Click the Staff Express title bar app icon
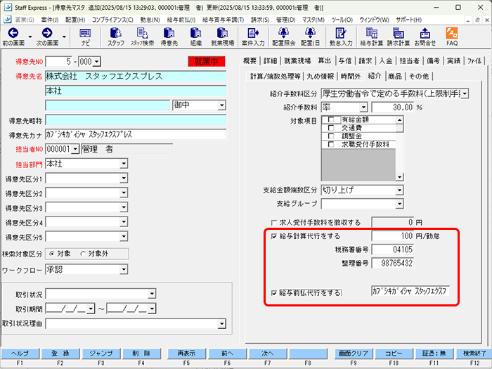The image size is (492, 369). coord(8,7)
